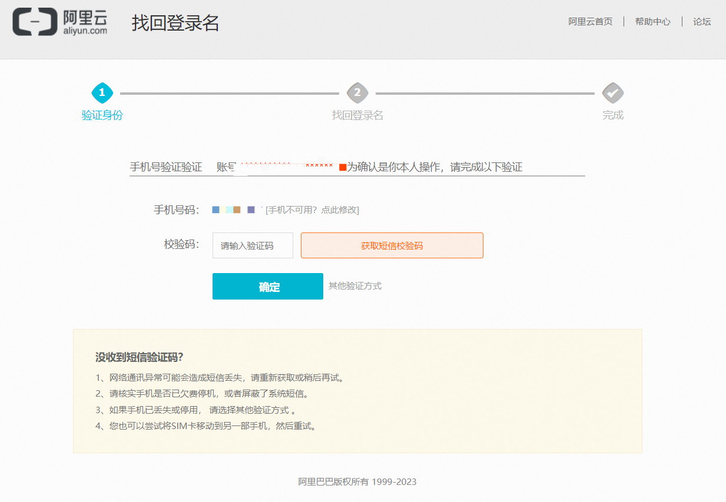This screenshot has height=502, width=726.
Task: Click the masked phone number blocks
Action: (234, 210)
